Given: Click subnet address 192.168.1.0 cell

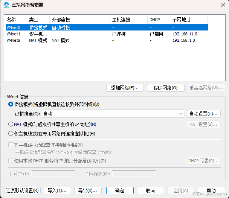Looking at the screenshot, I should point(184,40).
